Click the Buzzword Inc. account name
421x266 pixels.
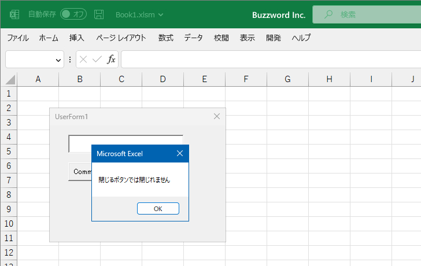click(279, 15)
